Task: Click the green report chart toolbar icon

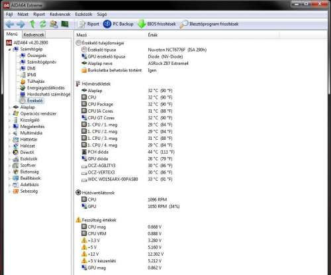Action: click(65, 24)
